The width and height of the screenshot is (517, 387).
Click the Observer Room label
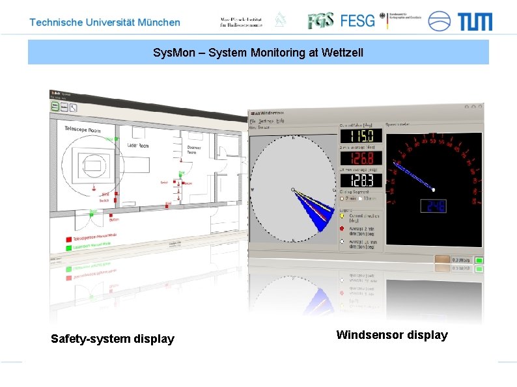coord(194,150)
